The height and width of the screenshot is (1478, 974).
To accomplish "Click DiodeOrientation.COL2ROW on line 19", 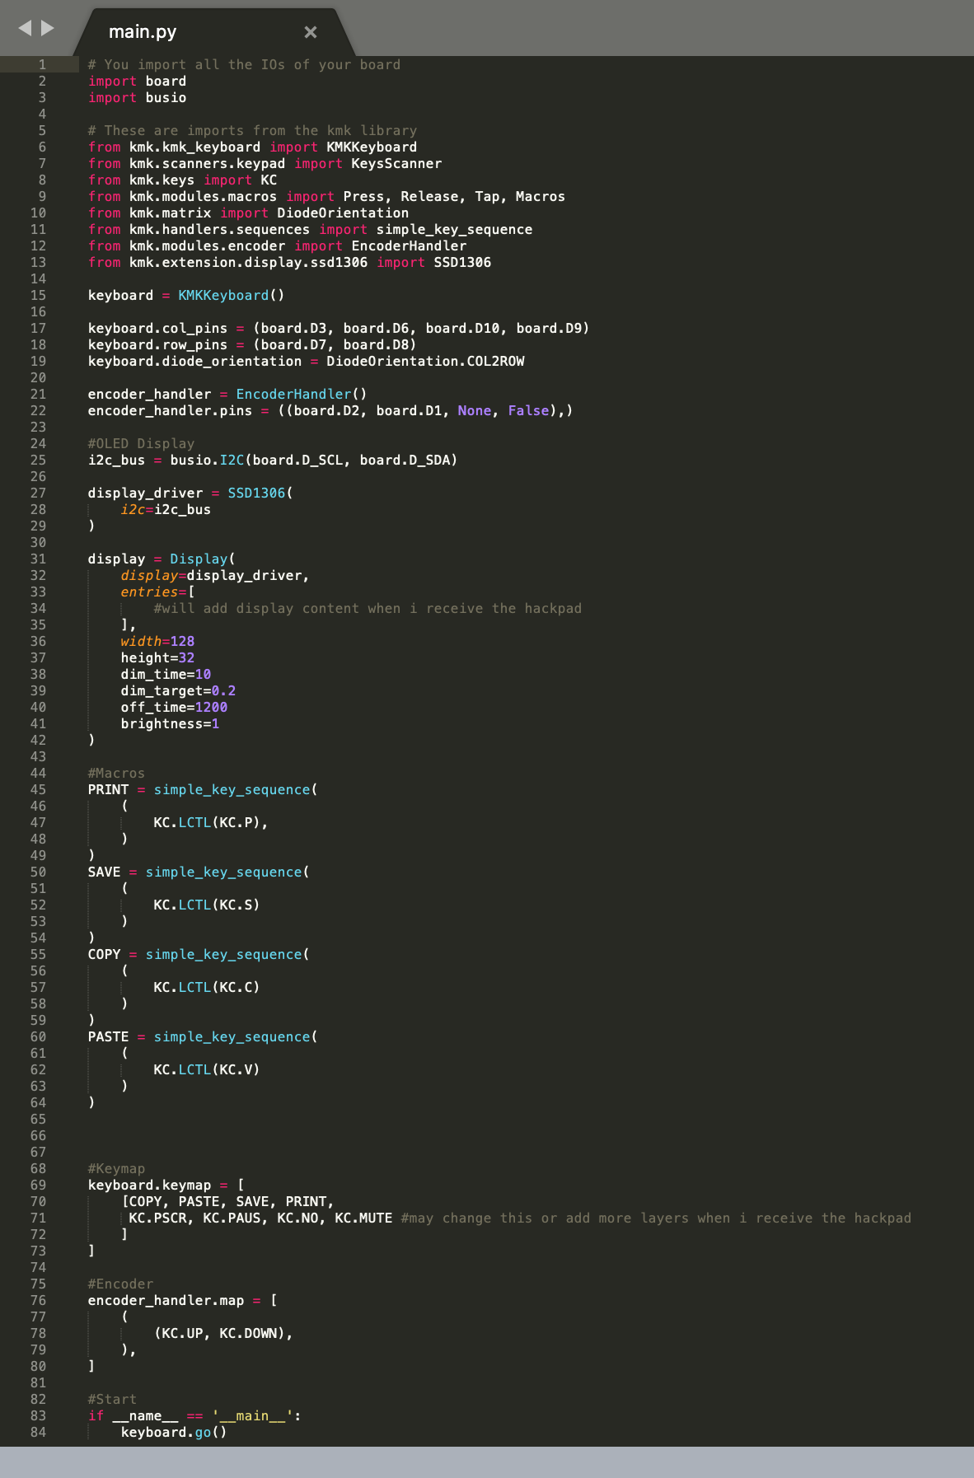I will [x=425, y=361].
